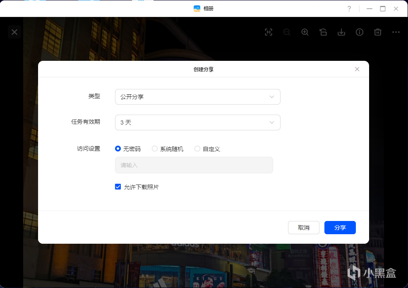Click the 任务有效期 label text
The width and height of the screenshot is (408, 288).
click(86, 122)
